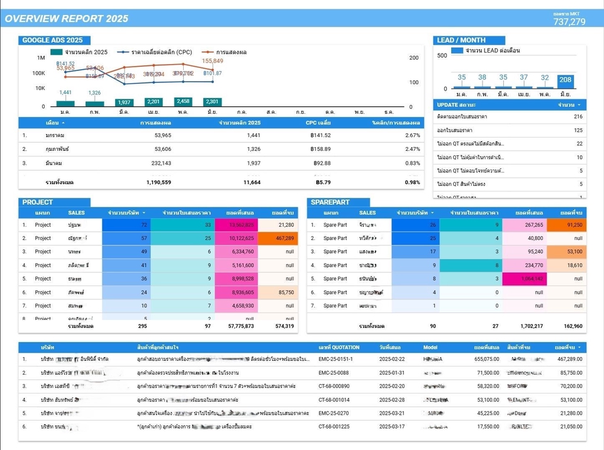Click the May clicks bar labeled 2,458
The width and height of the screenshot is (604, 450).
[183, 102]
